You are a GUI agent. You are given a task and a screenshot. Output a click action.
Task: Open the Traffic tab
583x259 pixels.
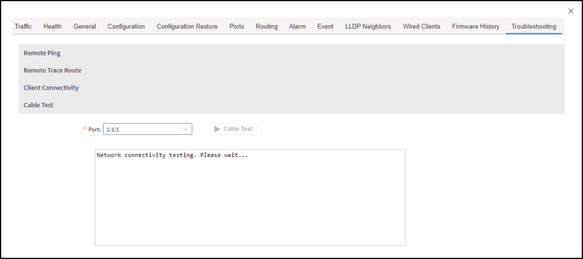tap(23, 26)
